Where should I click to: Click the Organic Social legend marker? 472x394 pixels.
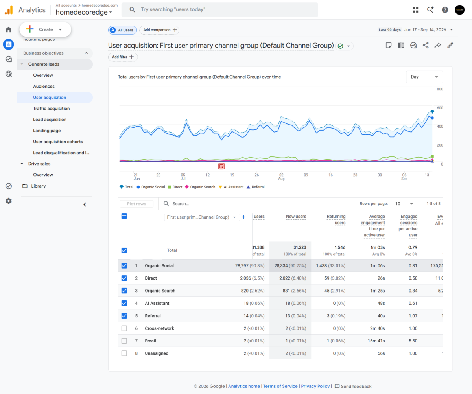pyautogui.click(x=138, y=187)
